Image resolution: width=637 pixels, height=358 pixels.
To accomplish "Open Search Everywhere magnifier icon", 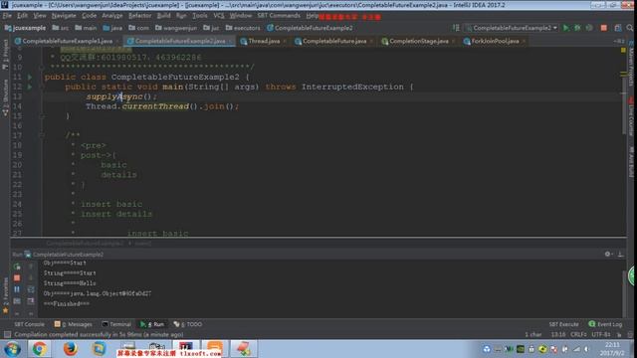I will [630, 28].
